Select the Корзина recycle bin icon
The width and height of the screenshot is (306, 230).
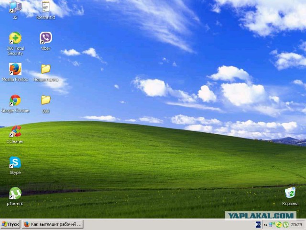[x=290, y=193]
